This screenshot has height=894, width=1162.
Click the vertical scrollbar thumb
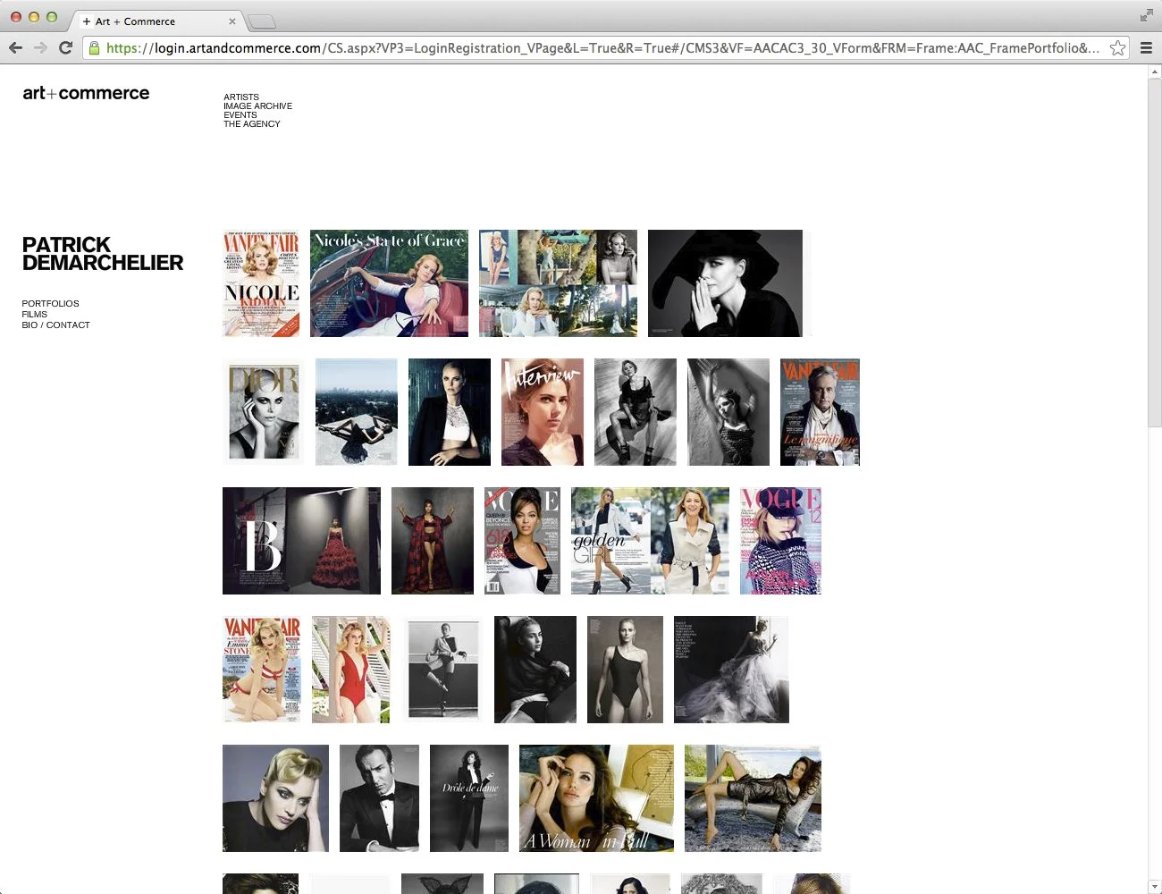(1155, 255)
